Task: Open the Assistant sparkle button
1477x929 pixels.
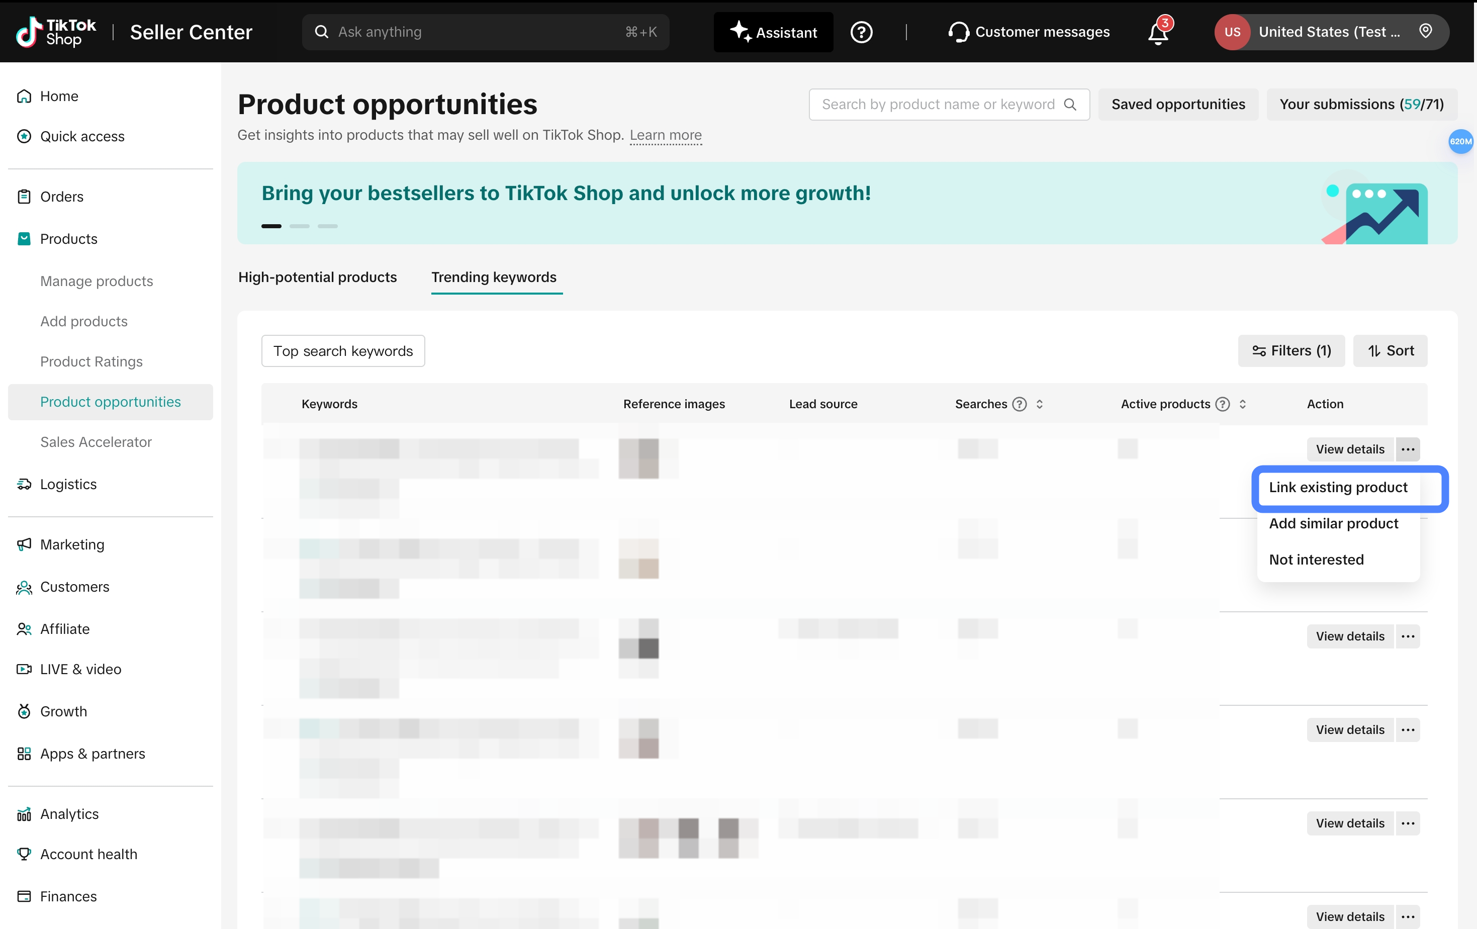Action: pyautogui.click(x=773, y=32)
